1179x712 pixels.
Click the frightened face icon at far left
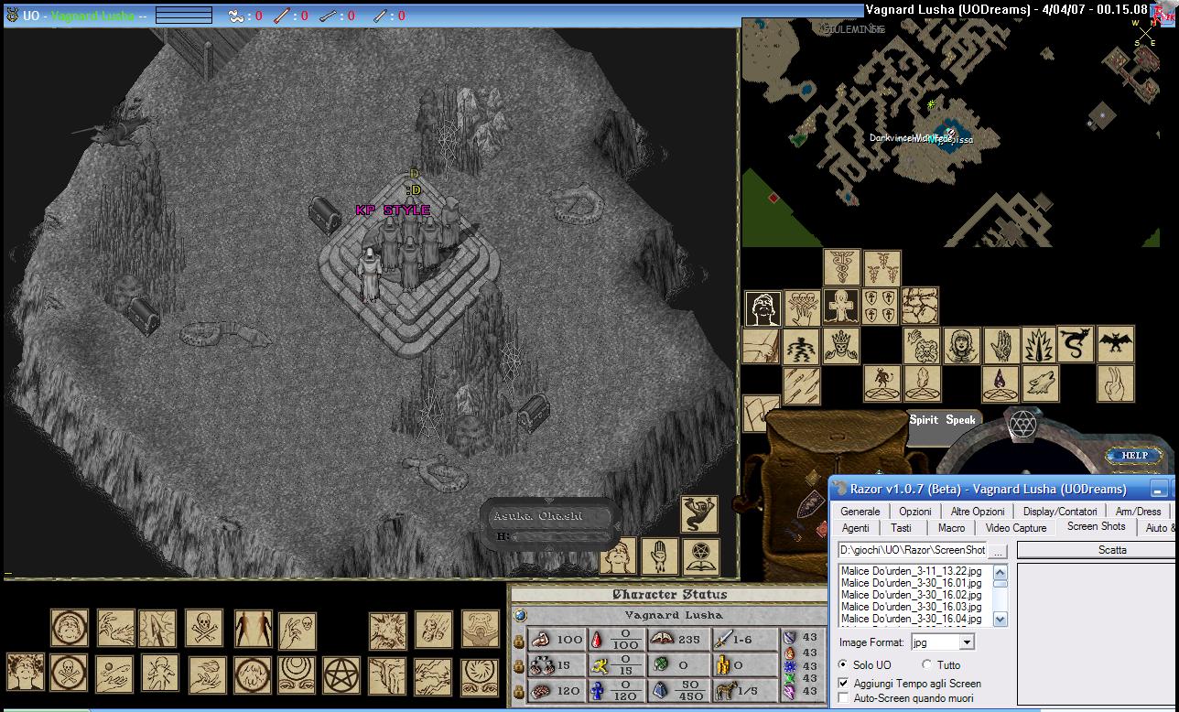click(x=26, y=673)
